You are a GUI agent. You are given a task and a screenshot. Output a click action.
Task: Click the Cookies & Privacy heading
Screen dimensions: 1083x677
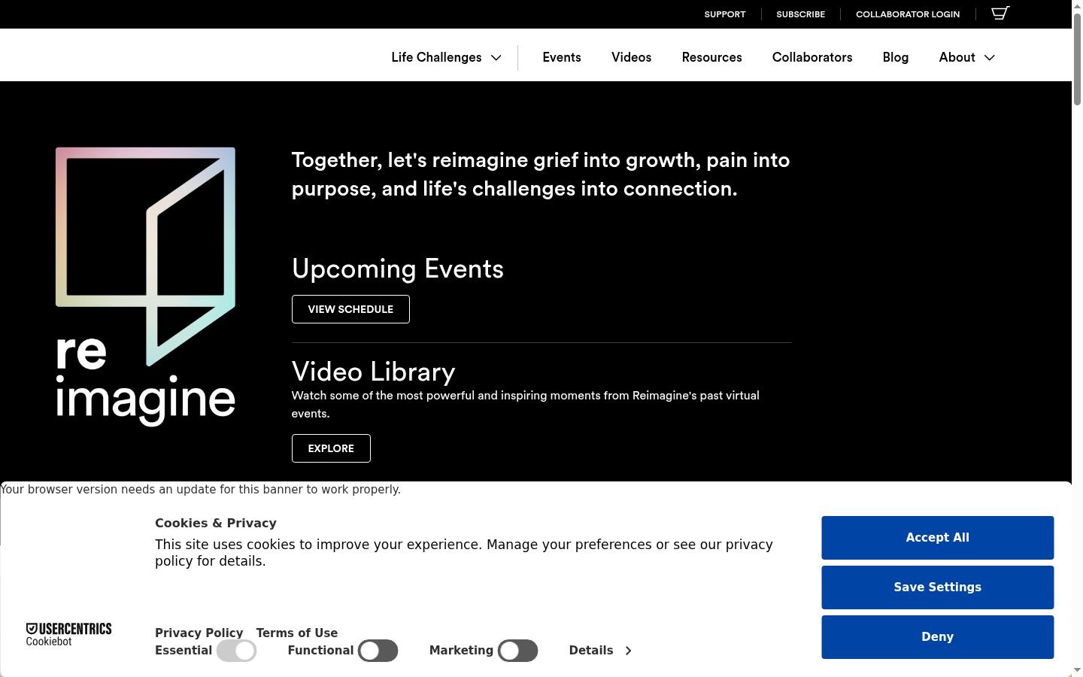(x=216, y=523)
